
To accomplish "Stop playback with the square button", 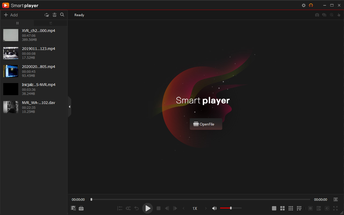I will 159,208.
